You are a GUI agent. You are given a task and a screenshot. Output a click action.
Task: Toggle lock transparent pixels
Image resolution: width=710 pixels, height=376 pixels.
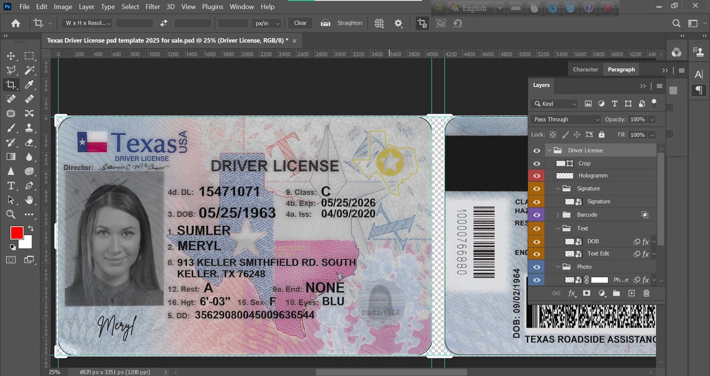(x=553, y=134)
